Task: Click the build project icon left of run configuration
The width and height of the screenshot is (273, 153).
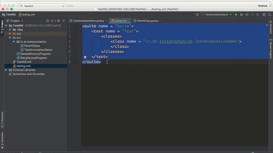Action: pos(197,15)
